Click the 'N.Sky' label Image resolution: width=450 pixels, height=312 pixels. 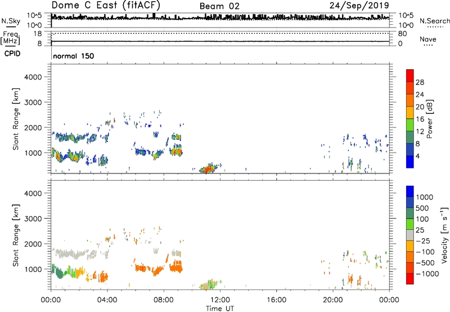11,21
